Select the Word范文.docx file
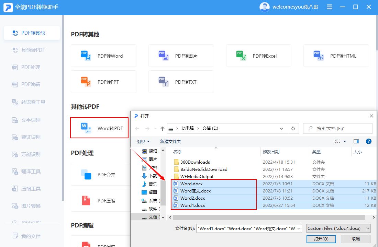 click(196, 191)
